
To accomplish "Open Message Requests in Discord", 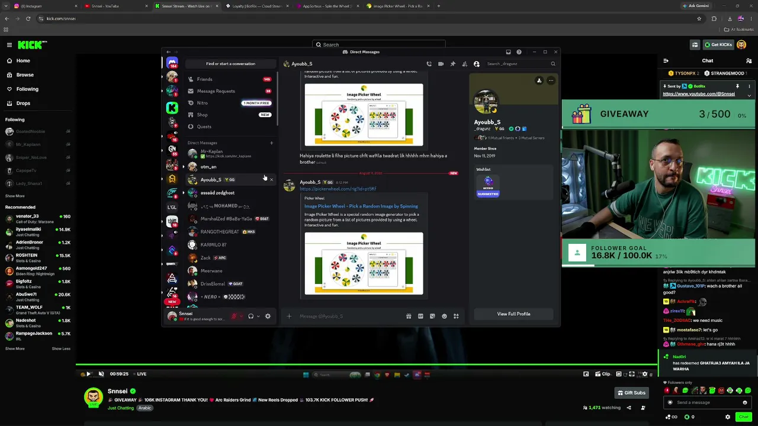I will 230,91.
